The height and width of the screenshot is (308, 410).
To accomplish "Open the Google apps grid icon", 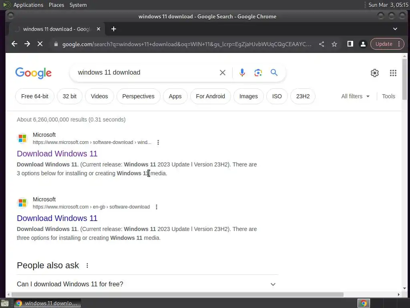I will [393, 73].
